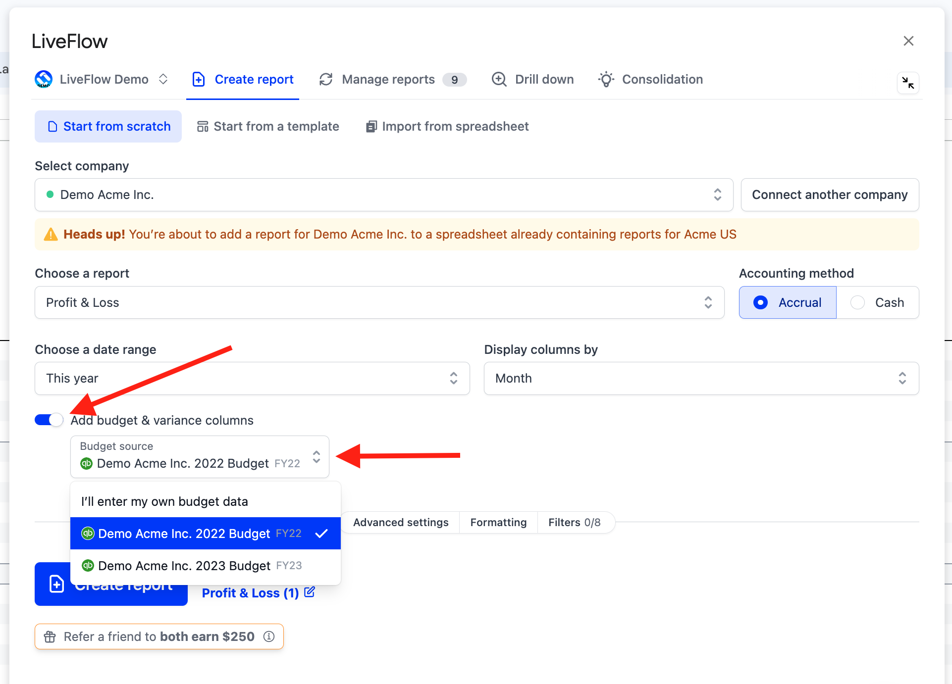Open Advanced settings section

coord(401,523)
